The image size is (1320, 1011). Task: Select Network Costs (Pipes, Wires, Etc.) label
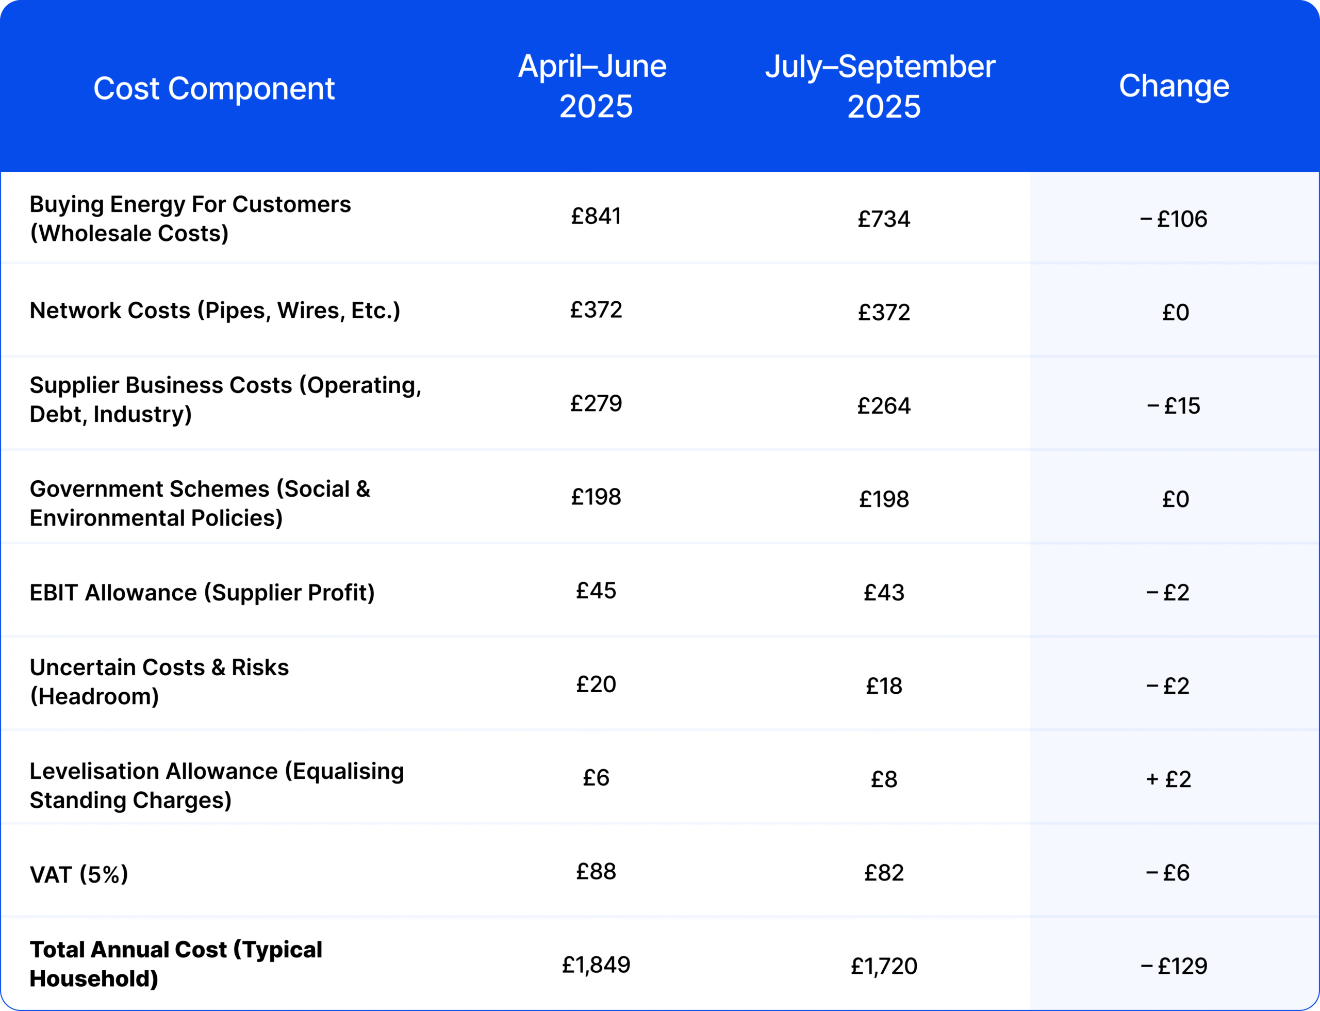[x=215, y=311]
